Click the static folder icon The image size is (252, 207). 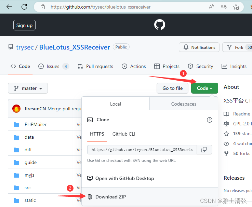pyautogui.click(x=16, y=201)
